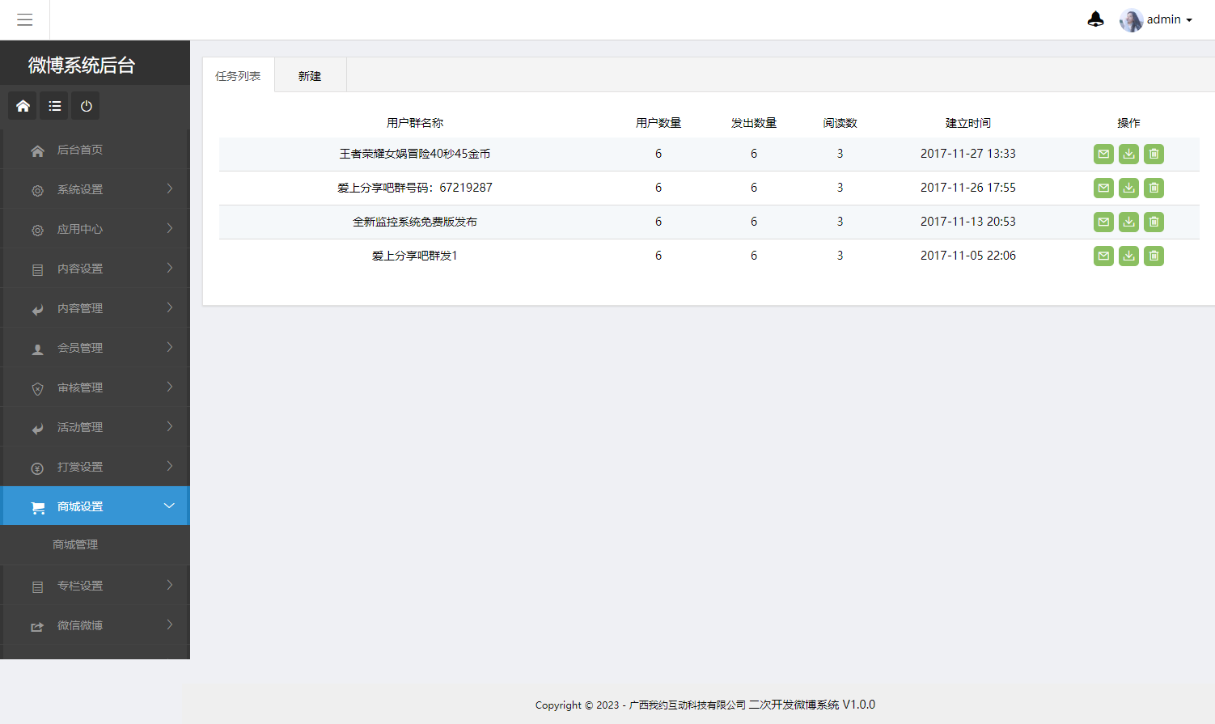Open the 商城管理 submenu item
1215x724 pixels.
tap(75, 544)
